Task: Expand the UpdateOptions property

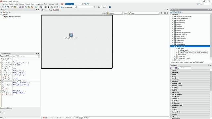Action: [1, 93]
